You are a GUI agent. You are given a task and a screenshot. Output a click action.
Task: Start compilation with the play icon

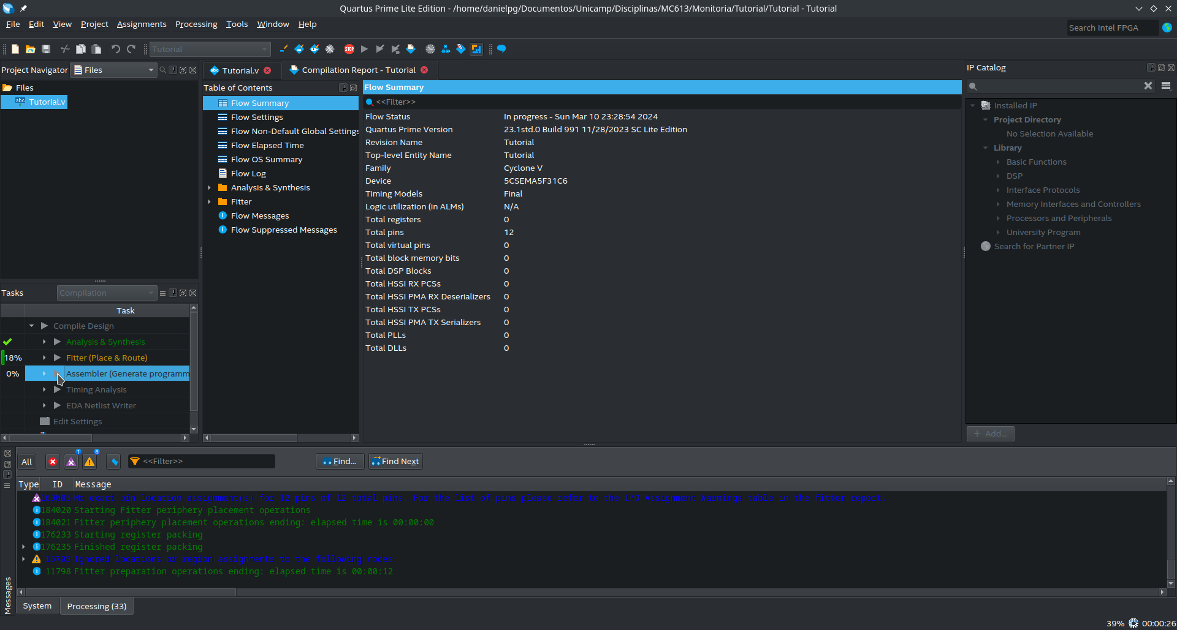(364, 49)
